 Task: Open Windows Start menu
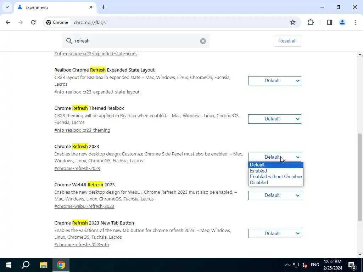[9, 265]
